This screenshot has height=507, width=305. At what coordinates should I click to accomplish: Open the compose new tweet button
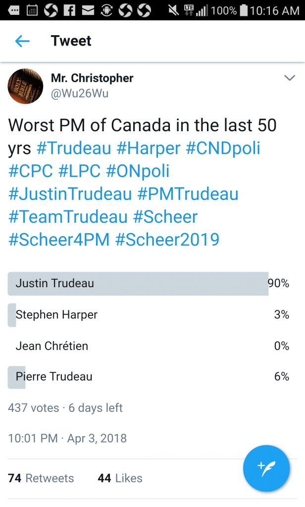266,468
